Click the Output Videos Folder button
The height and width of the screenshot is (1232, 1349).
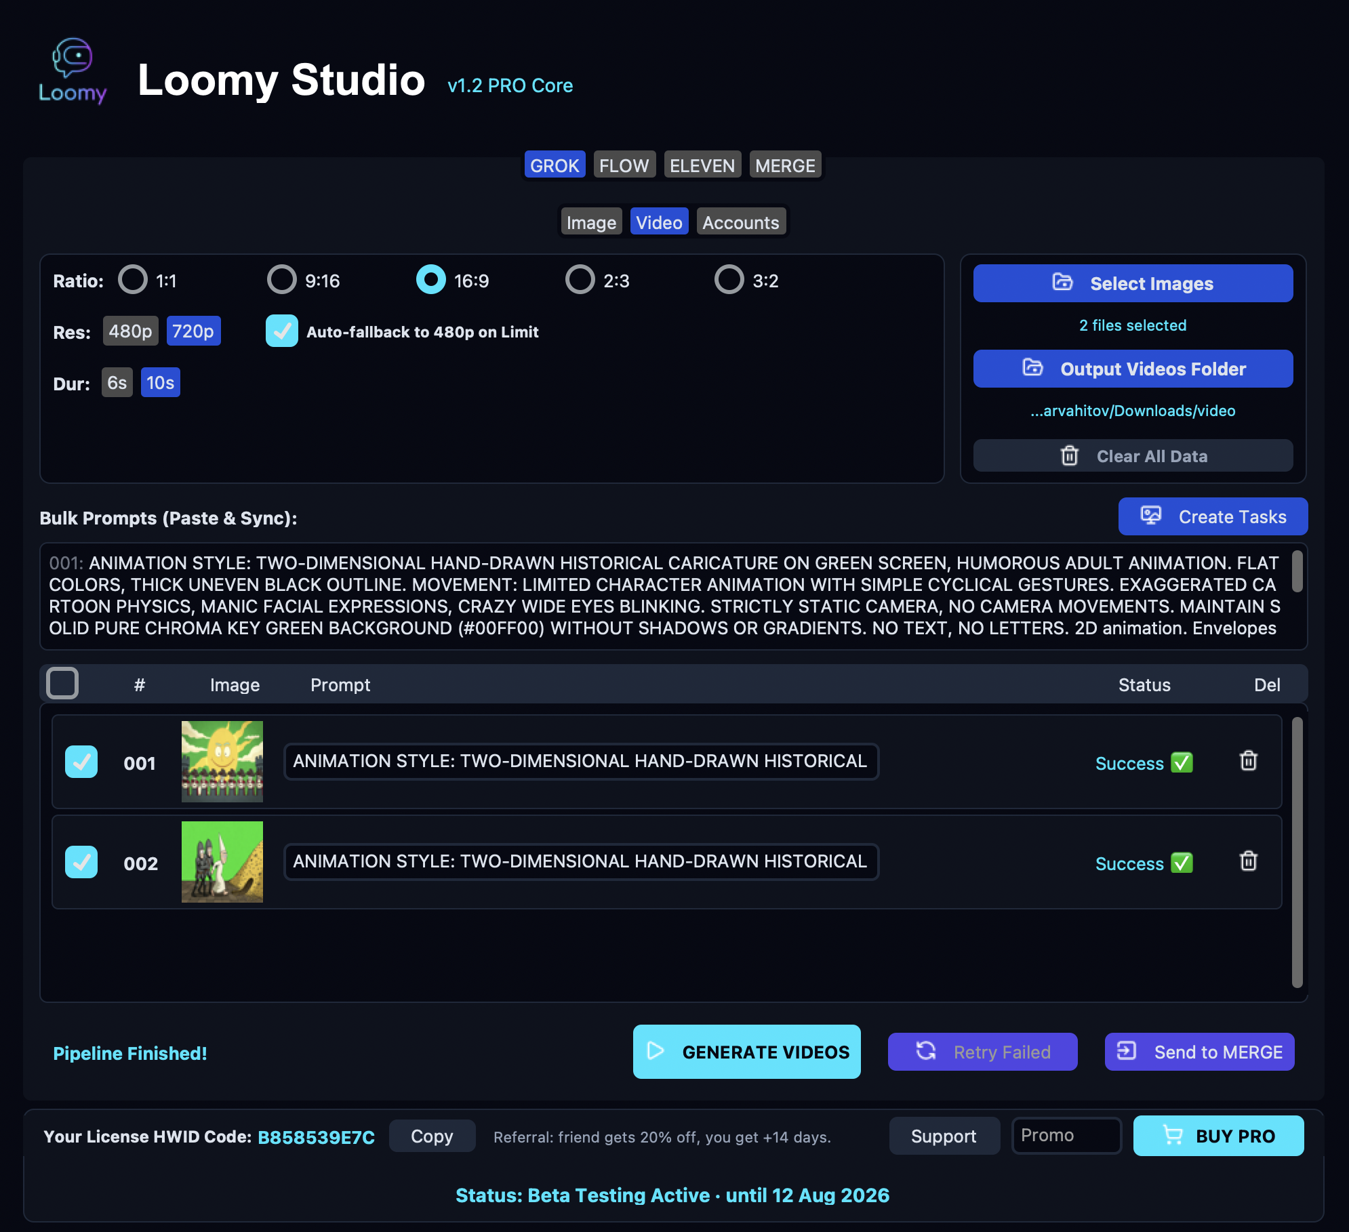[1133, 369]
